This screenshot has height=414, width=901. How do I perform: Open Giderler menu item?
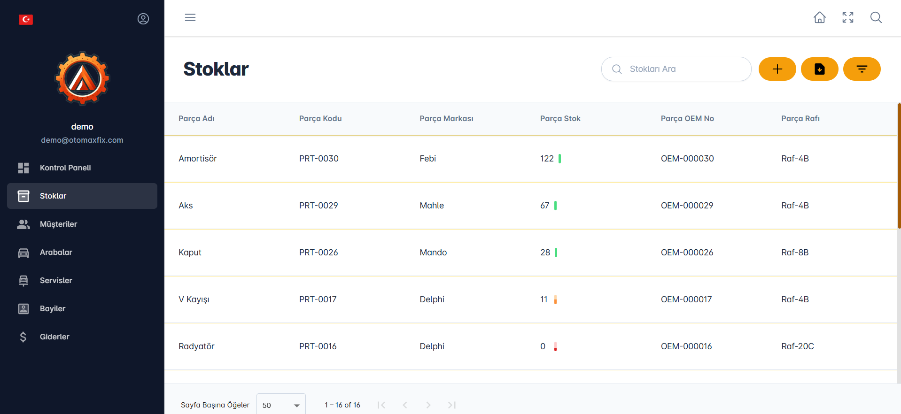click(x=82, y=337)
